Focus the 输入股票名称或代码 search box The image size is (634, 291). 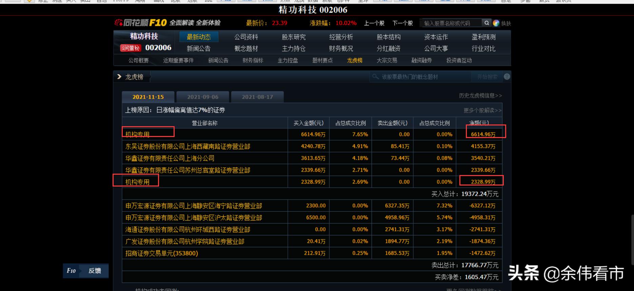[451, 23]
